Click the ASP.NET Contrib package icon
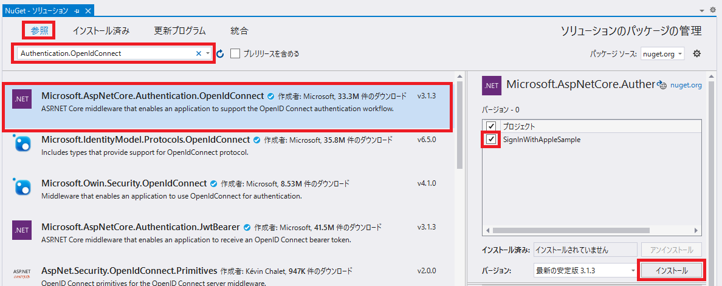This screenshot has height=286, width=722. tap(22, 274)
